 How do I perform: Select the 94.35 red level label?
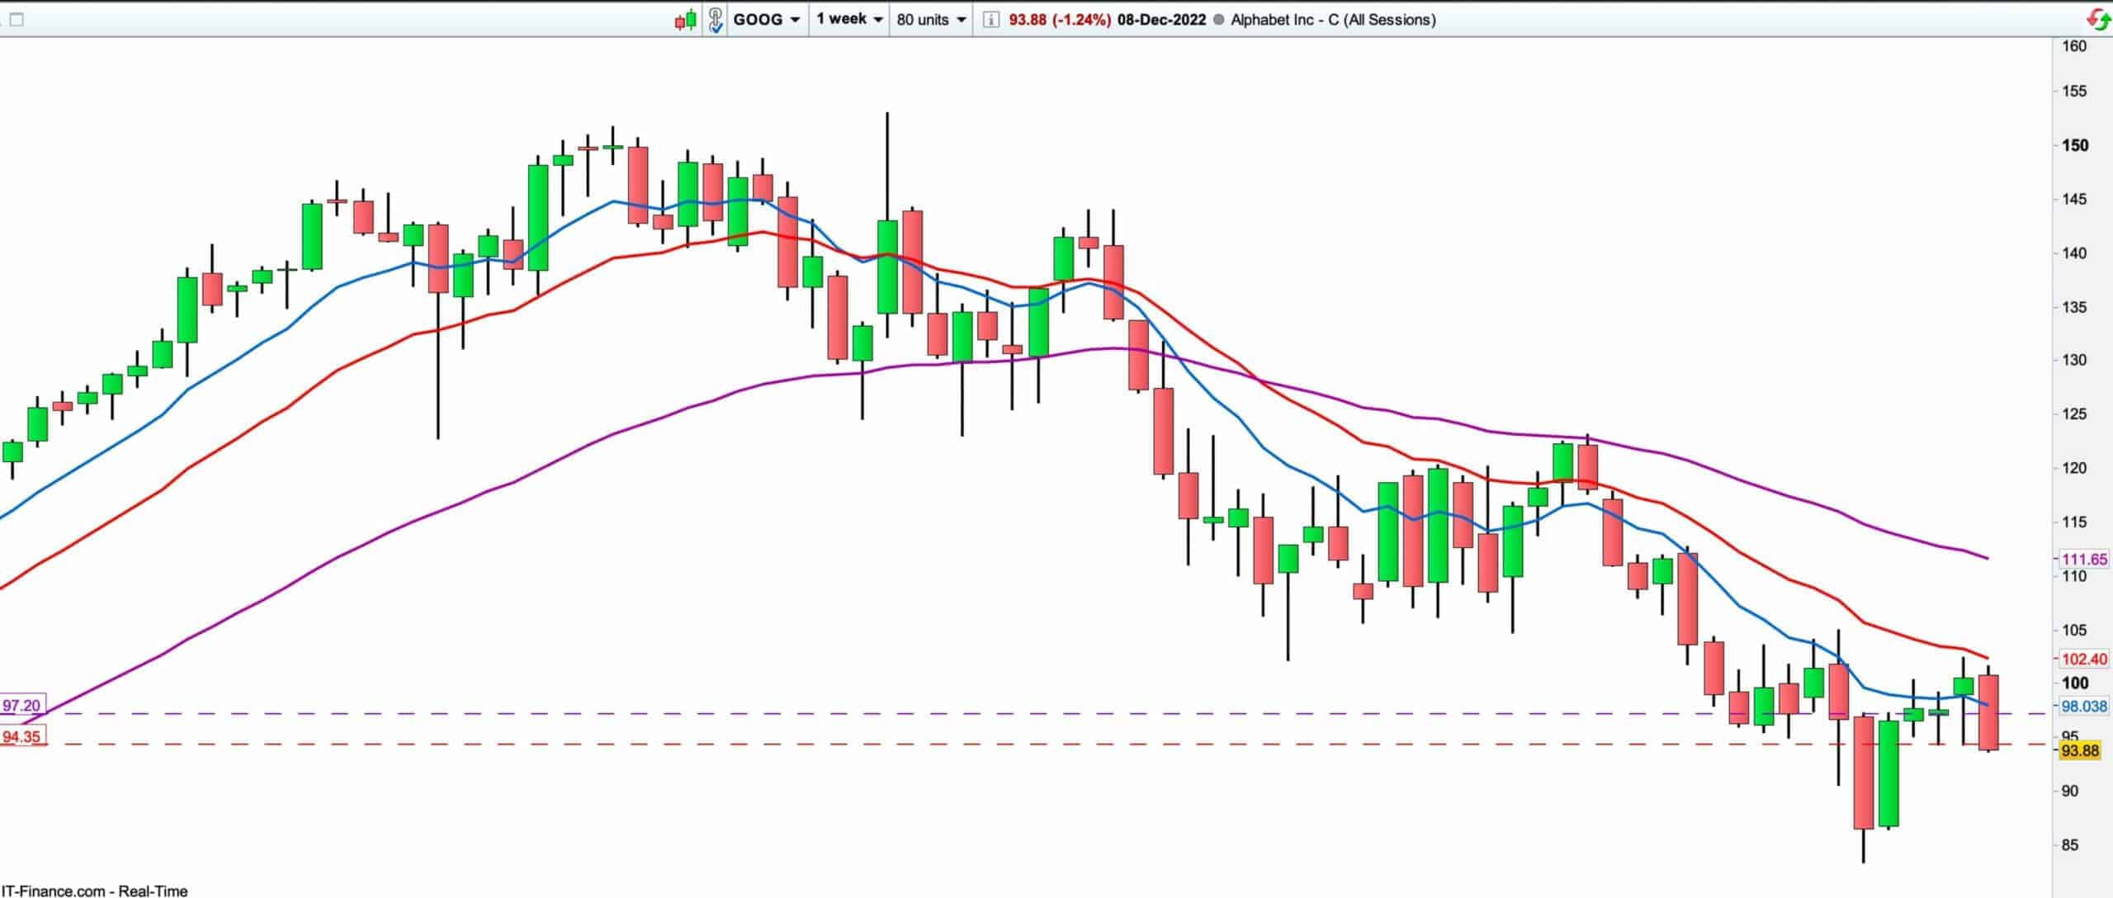21,736
